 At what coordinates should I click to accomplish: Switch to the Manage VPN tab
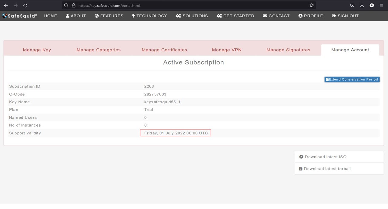pos(227,50)
